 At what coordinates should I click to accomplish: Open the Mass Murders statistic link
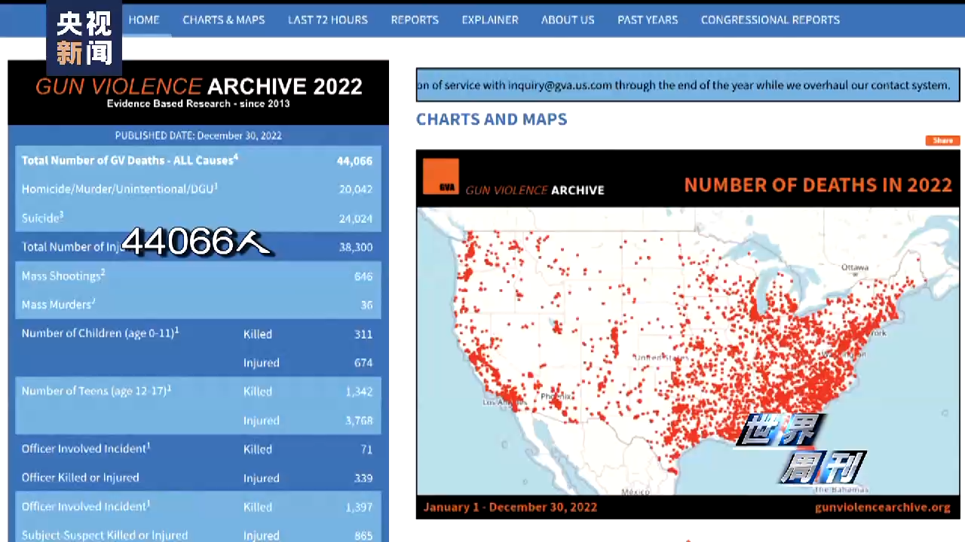[x=58, y=305]
